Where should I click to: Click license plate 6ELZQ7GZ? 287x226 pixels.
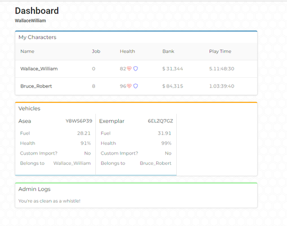coord(160,121)
